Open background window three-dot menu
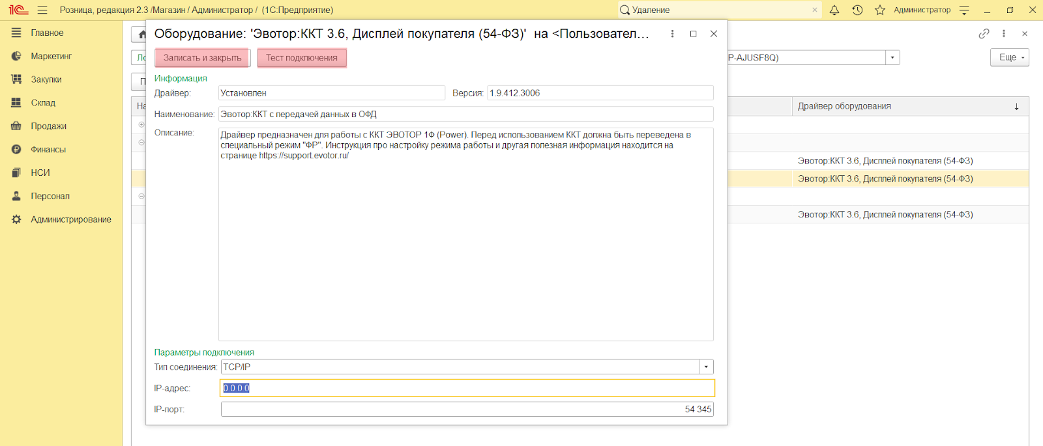 point(1004,33)
